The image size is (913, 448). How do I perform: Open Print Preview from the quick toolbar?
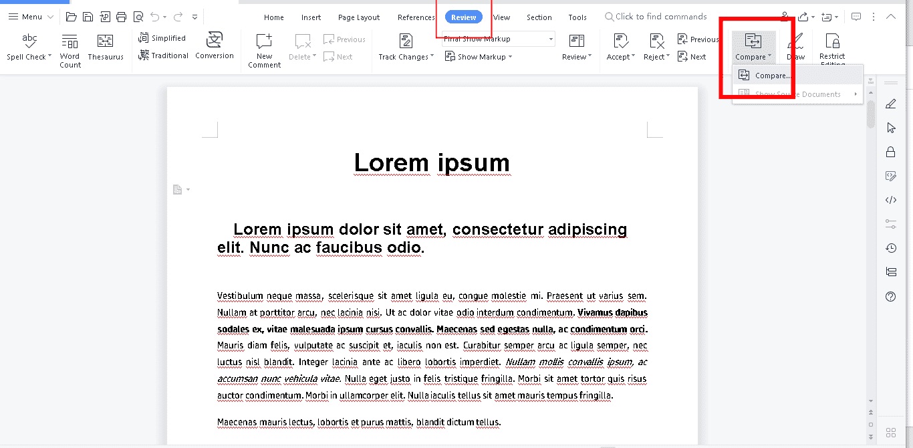pos(138,17)
